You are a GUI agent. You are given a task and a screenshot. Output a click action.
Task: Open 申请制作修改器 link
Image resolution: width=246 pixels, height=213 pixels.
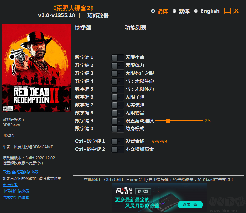coord(16,191)
